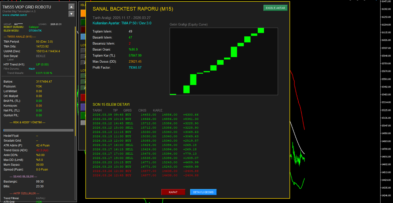
Task: Click the equity curve chart in the report
Action: click(x=224, y=62)
